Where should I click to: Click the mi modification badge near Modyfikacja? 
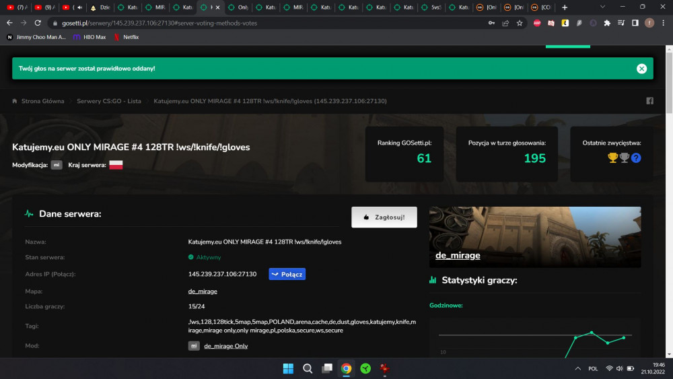(x=57, y=165)
